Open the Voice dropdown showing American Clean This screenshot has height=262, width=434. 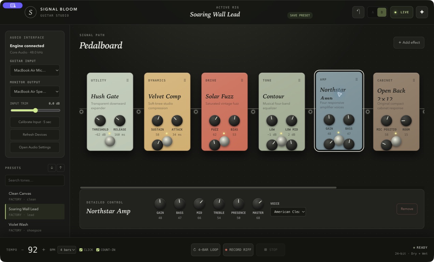(x=288, y=212)
